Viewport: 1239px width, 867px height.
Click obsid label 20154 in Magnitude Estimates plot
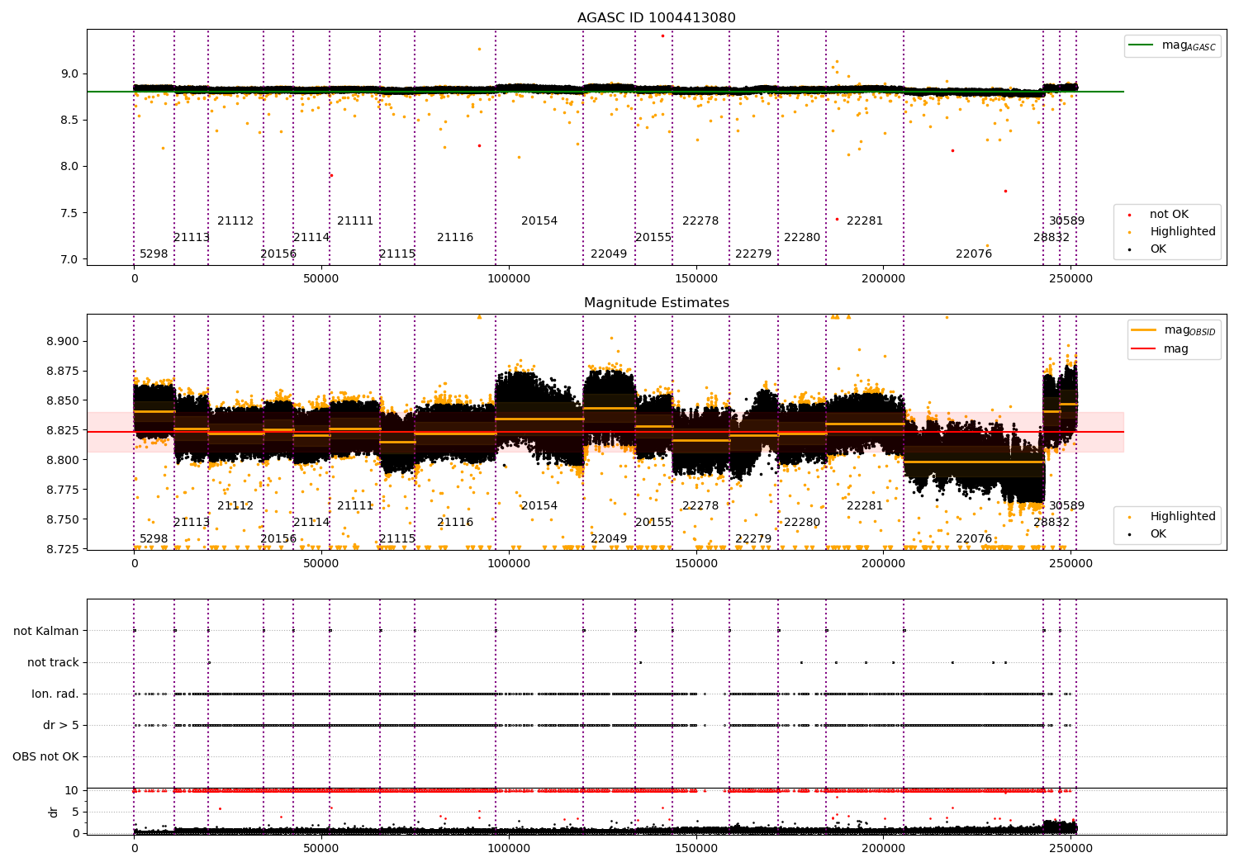(539, 506)
